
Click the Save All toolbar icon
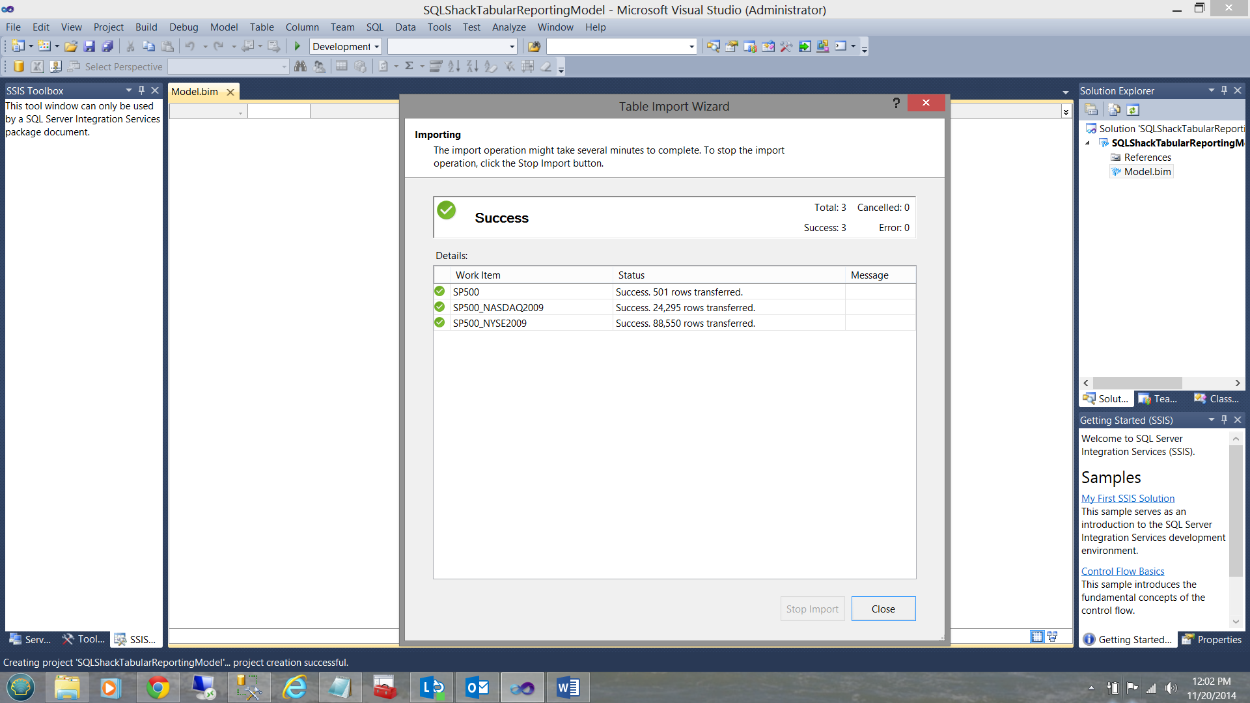pyautogui.click(x=108, y=46)
